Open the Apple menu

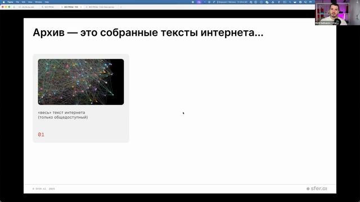click(3, 2)
